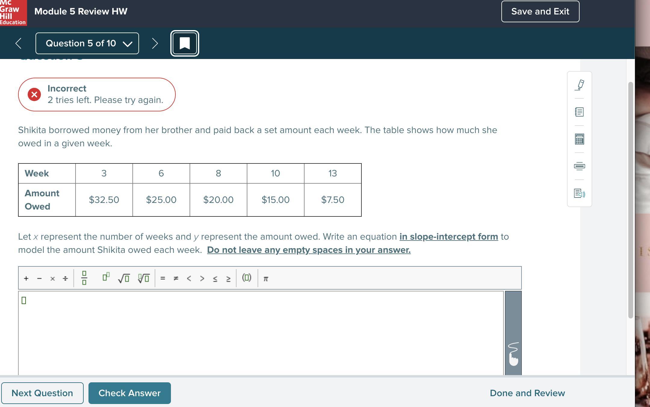Open the calculator tool
650x407 pixels.
pyautogui.click(x=579, y=139)
